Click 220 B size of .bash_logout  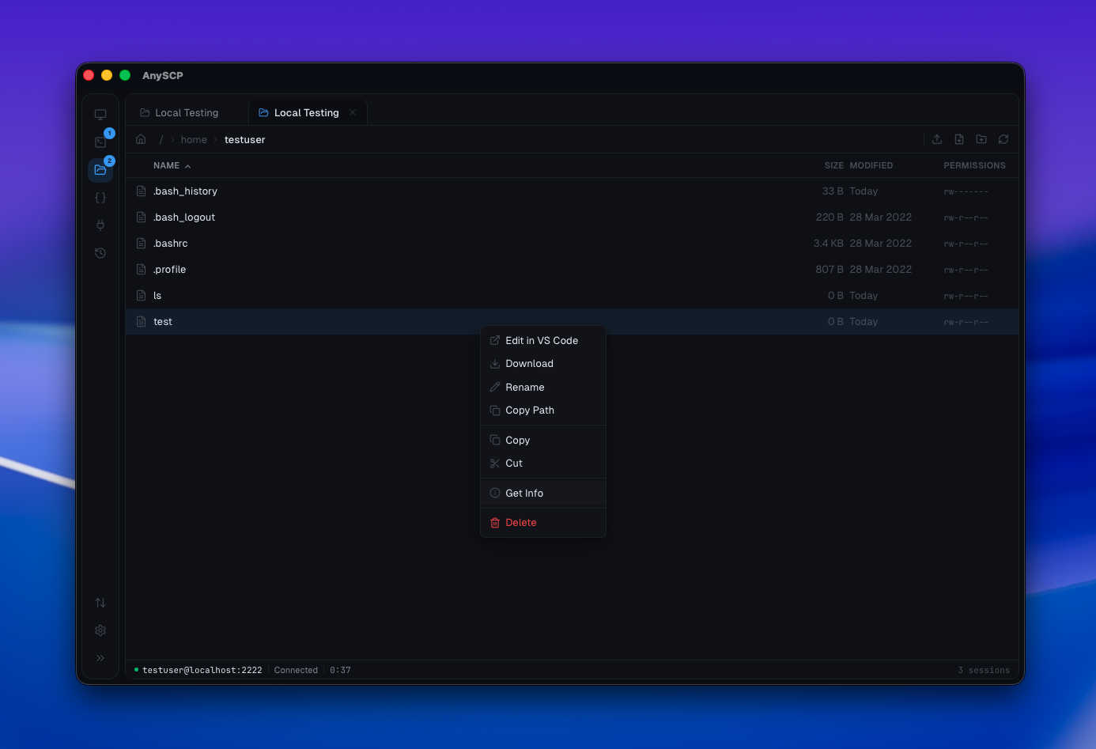coord(830,218)
